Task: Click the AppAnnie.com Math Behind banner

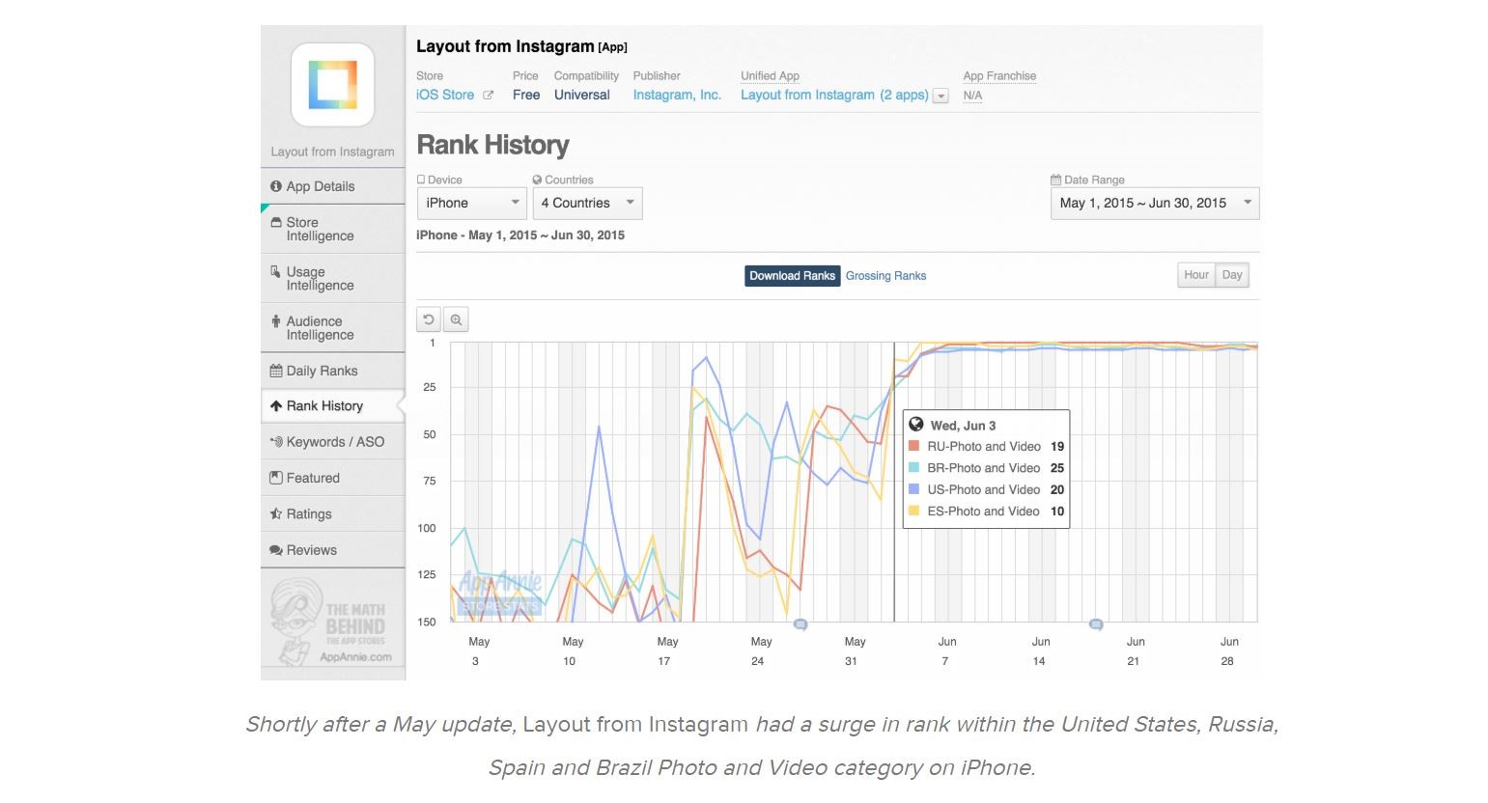Action: (x=332, y=623)
